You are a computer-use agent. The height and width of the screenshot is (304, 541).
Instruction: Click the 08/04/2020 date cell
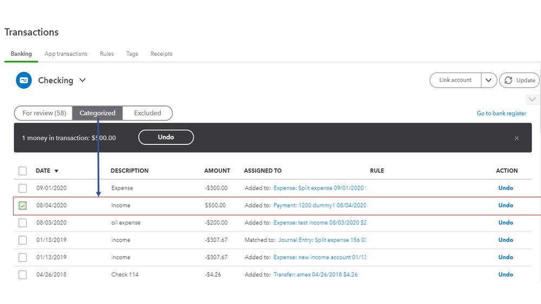51,206
